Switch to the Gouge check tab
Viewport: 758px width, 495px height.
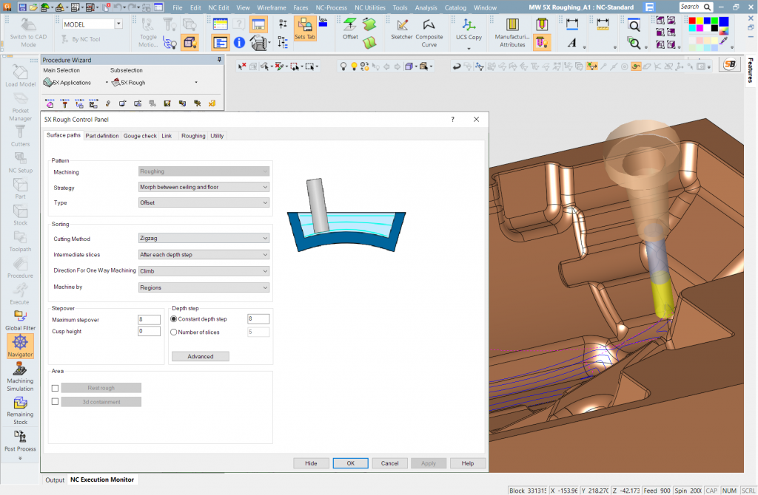point(140,135)
